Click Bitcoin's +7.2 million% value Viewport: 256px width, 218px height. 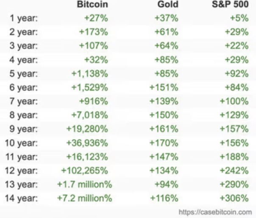[84, 198]
